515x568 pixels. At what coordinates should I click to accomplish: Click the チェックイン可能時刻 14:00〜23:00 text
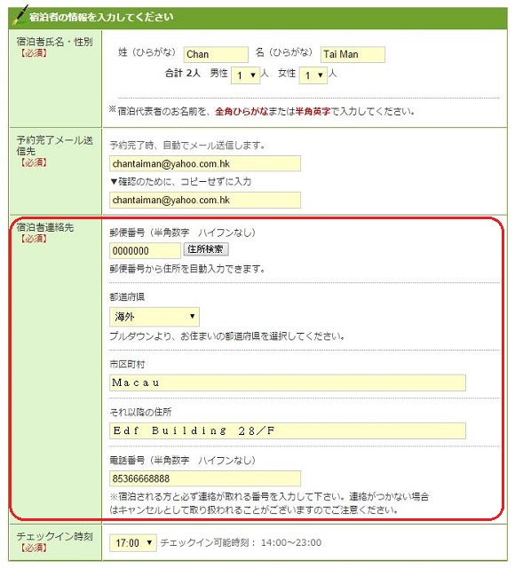coord(241,542)
